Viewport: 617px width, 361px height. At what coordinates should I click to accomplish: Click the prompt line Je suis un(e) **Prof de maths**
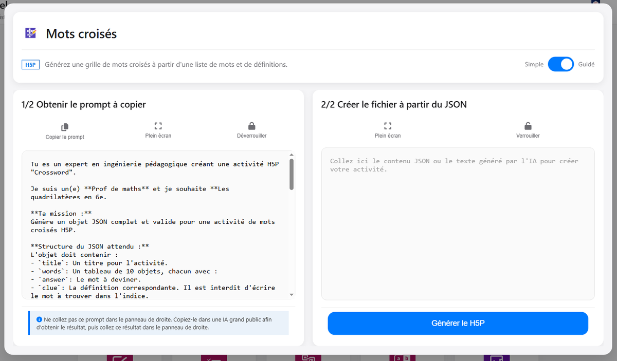(130, 193)
